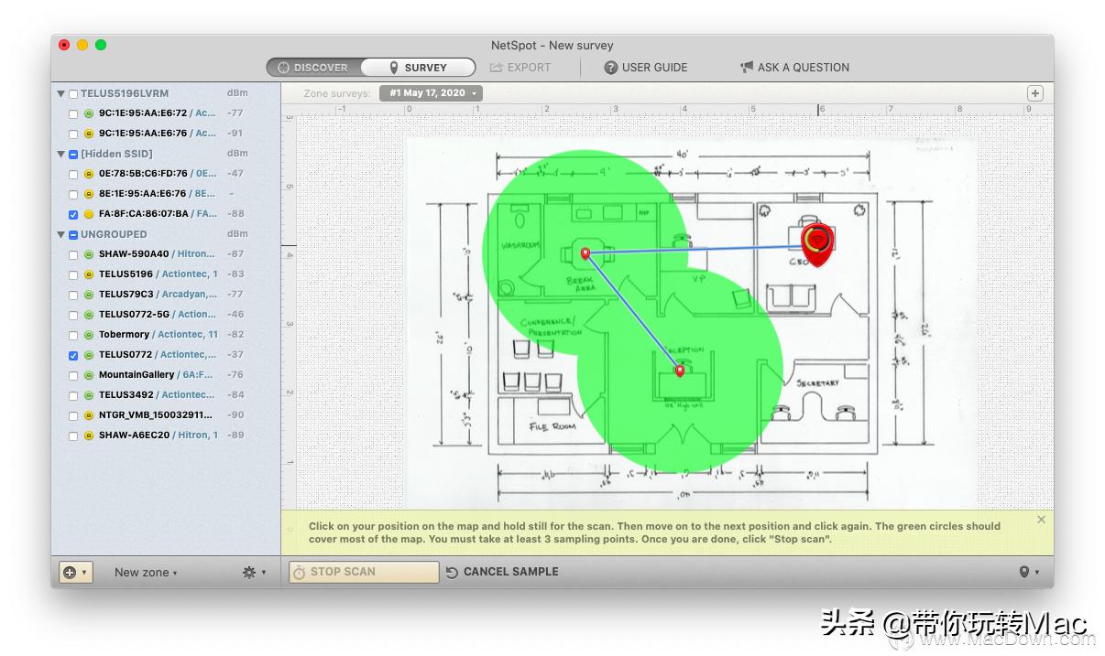Open the add plus dropdown at bottom left
This screenshot has height=656, width=1105.
tap(74, 572)
